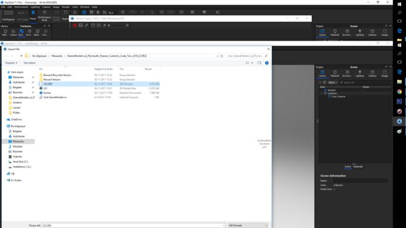The height and width of the screenshot is (228, 406).
Task: Select Müzikler under Bu bilgisayar
Action: coord(17,146)
